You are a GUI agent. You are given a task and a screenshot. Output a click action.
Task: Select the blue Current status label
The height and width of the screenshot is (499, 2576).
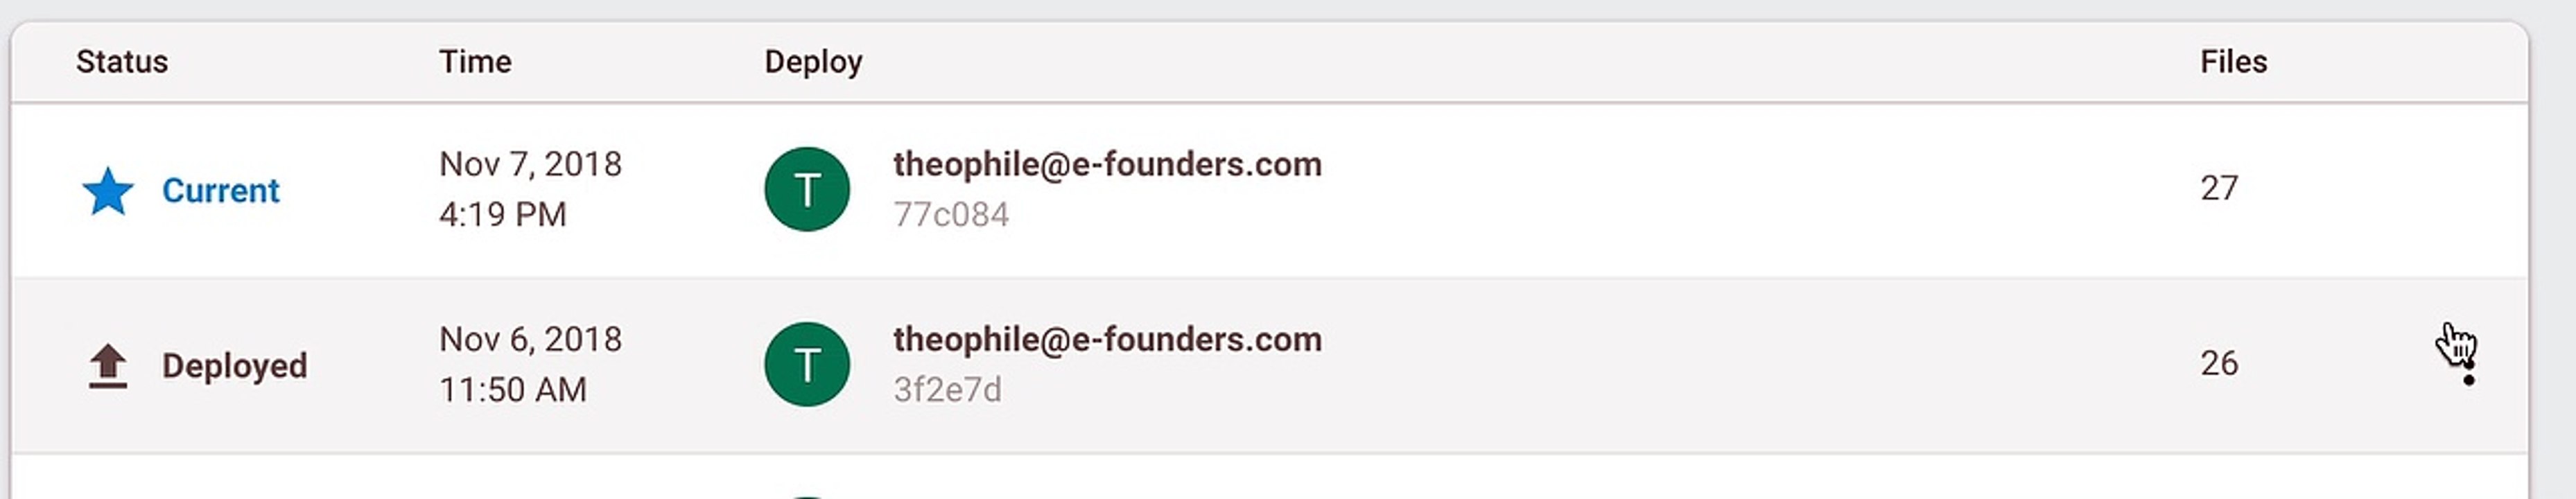point(220,191)
